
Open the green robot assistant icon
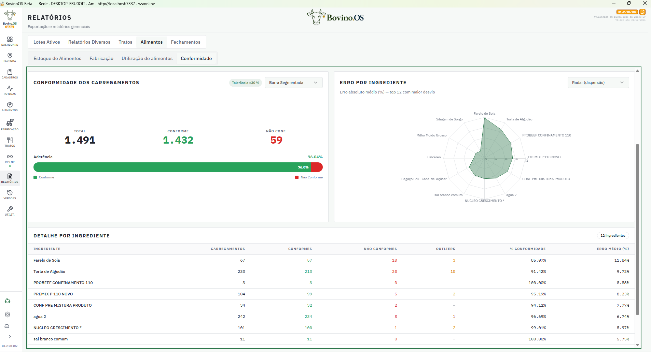(x=8, y=301)
